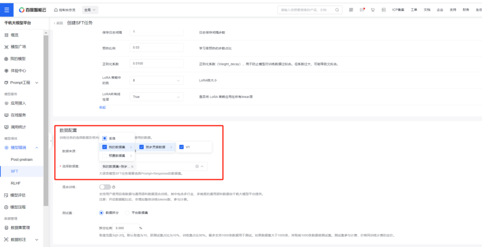This screenshot has height=247, width=482.
Task: Open the hamburger menu icon
Action: (x=7, y=10)
